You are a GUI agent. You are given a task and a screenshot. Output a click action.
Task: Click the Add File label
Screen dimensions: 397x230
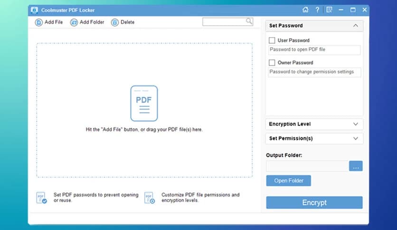(54, 22)
